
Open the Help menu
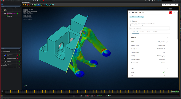26,1
